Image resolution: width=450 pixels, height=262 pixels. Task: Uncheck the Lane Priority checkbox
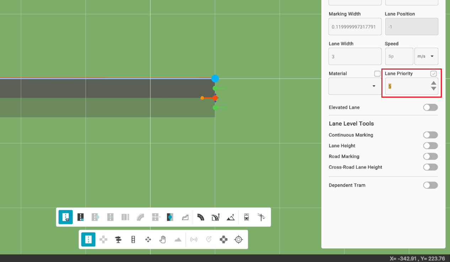pyautogui.click(x=433, y=73)
